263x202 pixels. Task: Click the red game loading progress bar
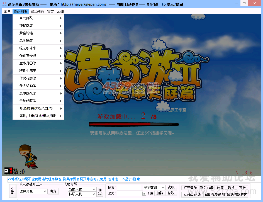(134, 124)
